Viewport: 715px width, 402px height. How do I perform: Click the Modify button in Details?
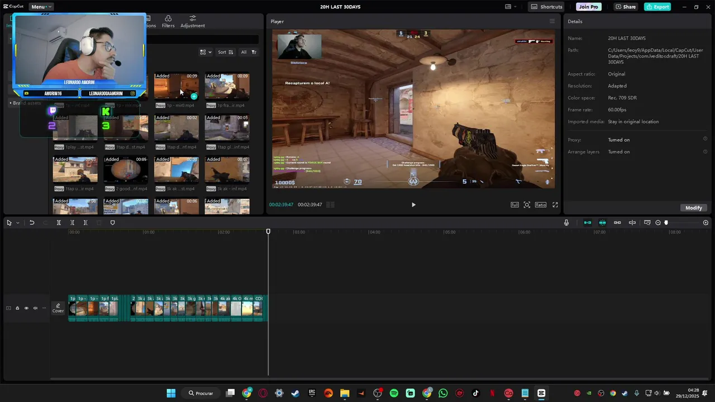coord(694,208)
